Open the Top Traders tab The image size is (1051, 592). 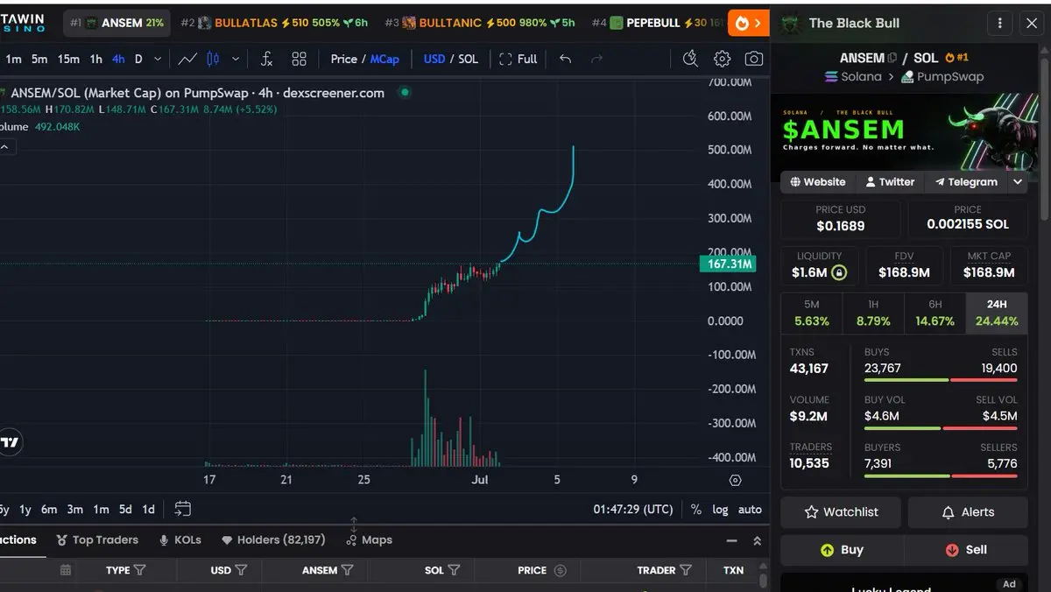point(97,539)
